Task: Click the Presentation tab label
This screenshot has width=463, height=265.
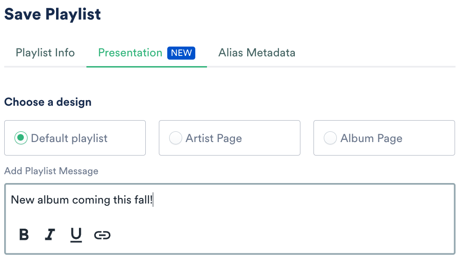Action: [x=130, y=53]
